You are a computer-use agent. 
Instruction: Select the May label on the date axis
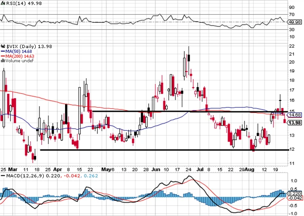[105, 169]
